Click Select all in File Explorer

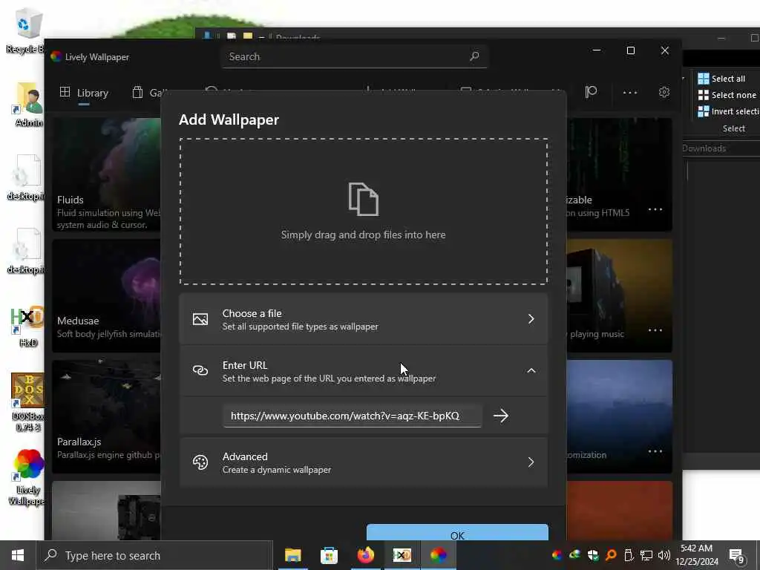(721, 79)
